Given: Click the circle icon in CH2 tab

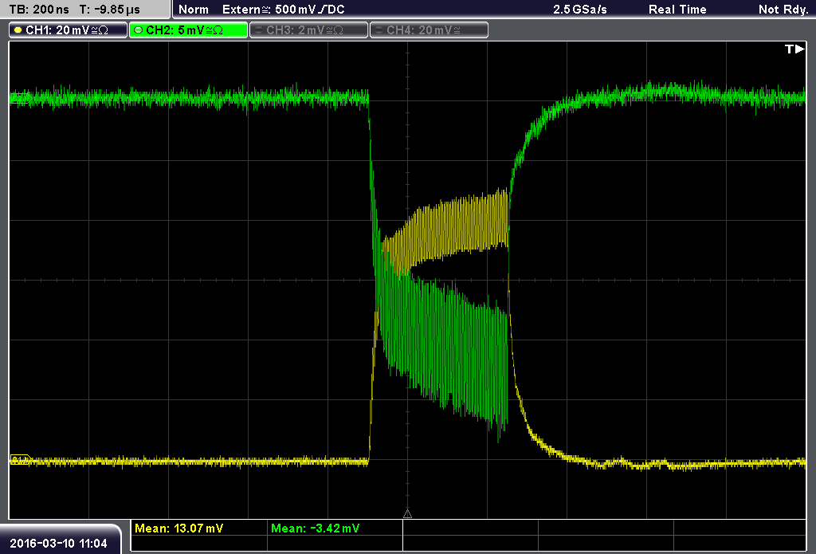Looking at the screenshot, I should [x=138, y=30].
